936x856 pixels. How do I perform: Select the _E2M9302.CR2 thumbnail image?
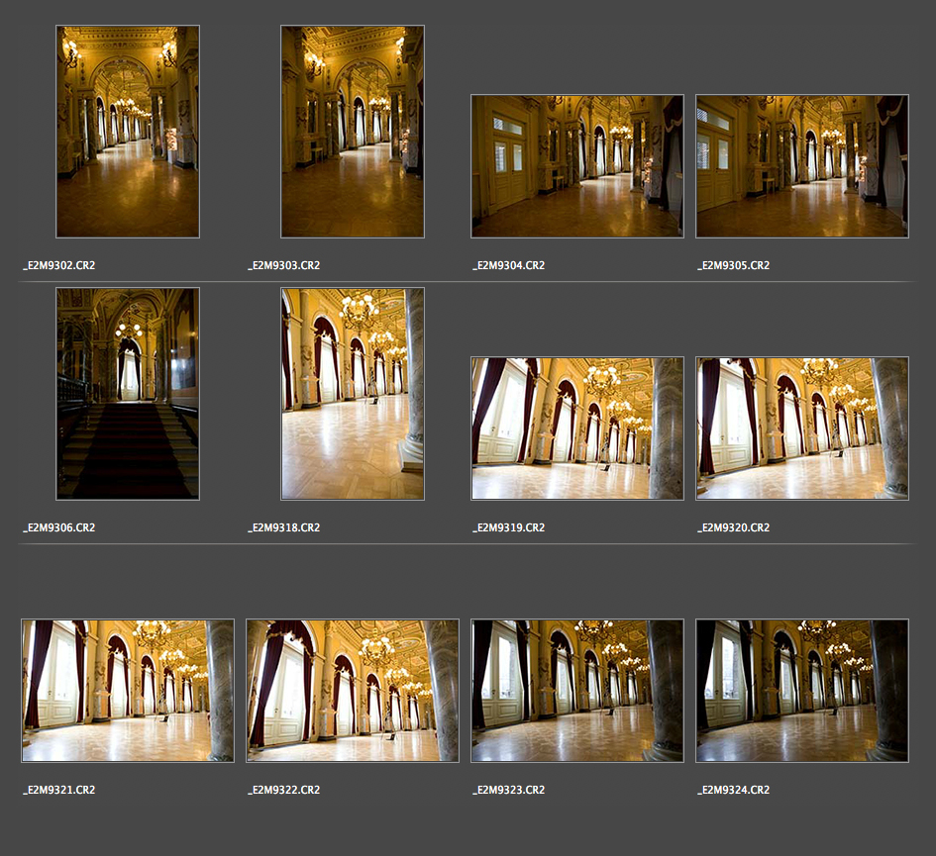(x=128, y=132)
